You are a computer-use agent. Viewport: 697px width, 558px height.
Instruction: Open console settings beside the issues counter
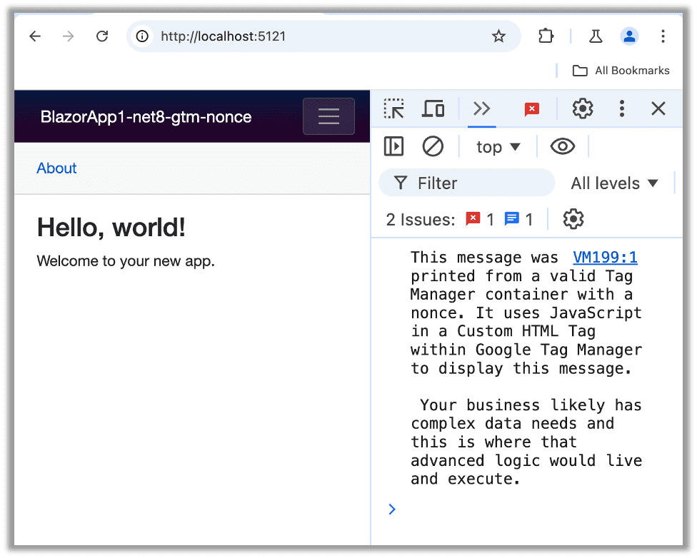[x=573, y=219]
